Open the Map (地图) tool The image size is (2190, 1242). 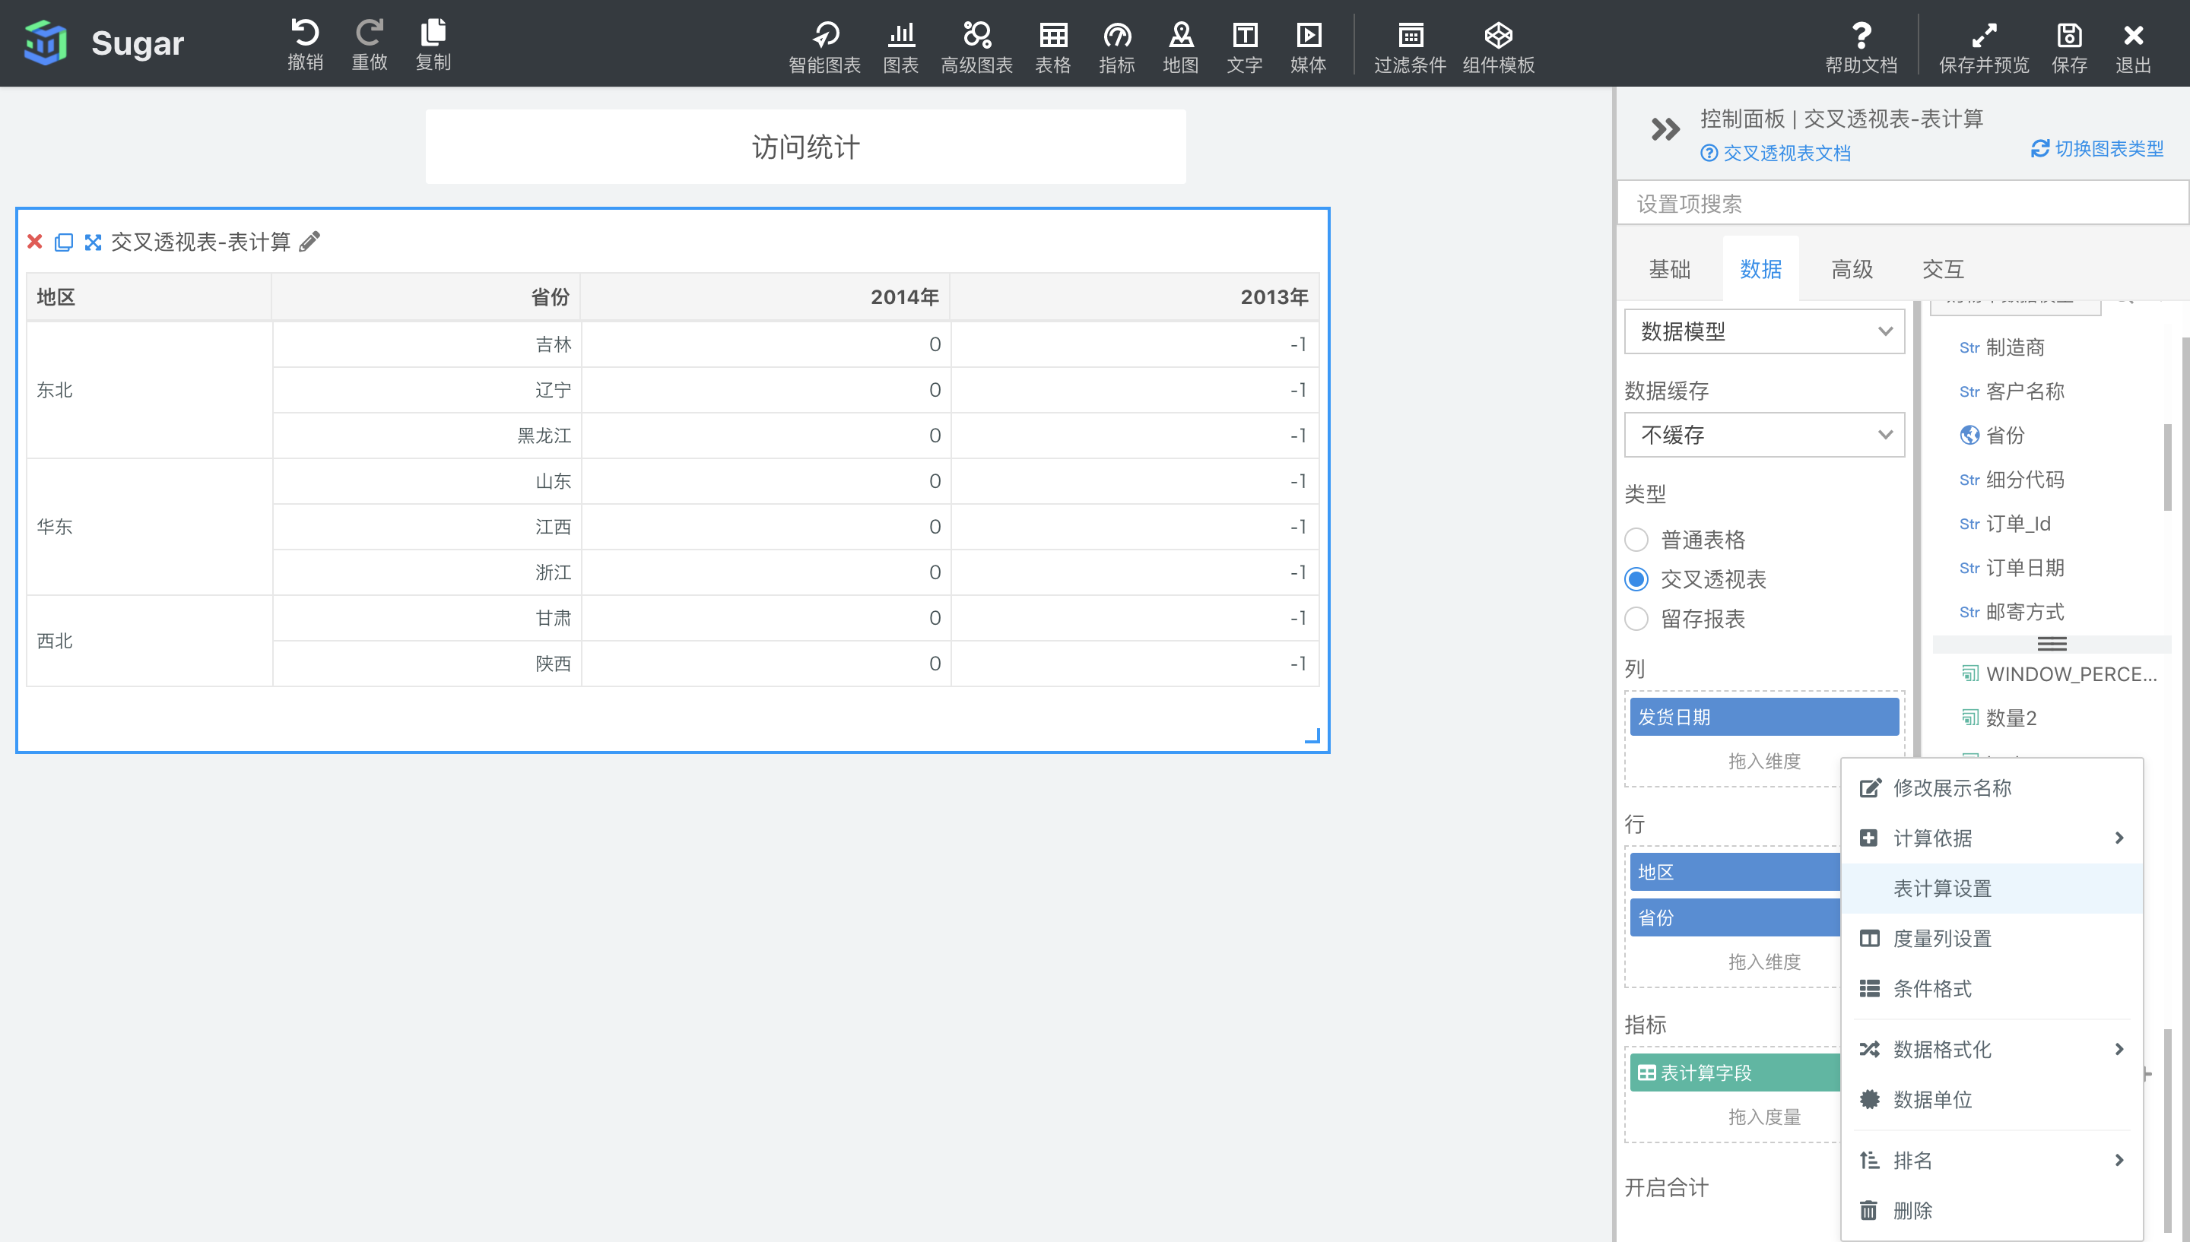click(1181, 47)
